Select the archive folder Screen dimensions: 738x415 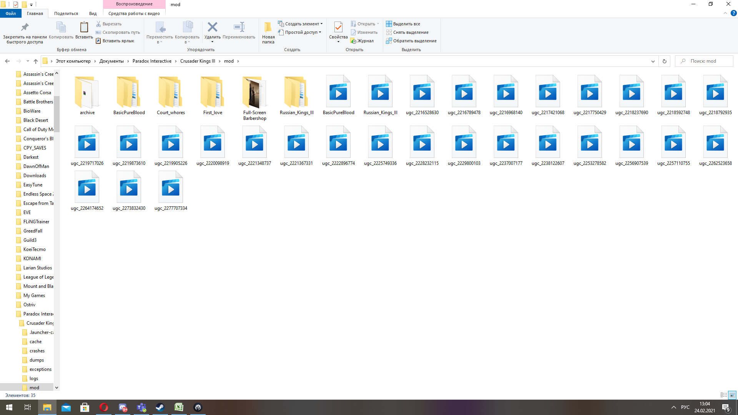click(x=87, y=96)
